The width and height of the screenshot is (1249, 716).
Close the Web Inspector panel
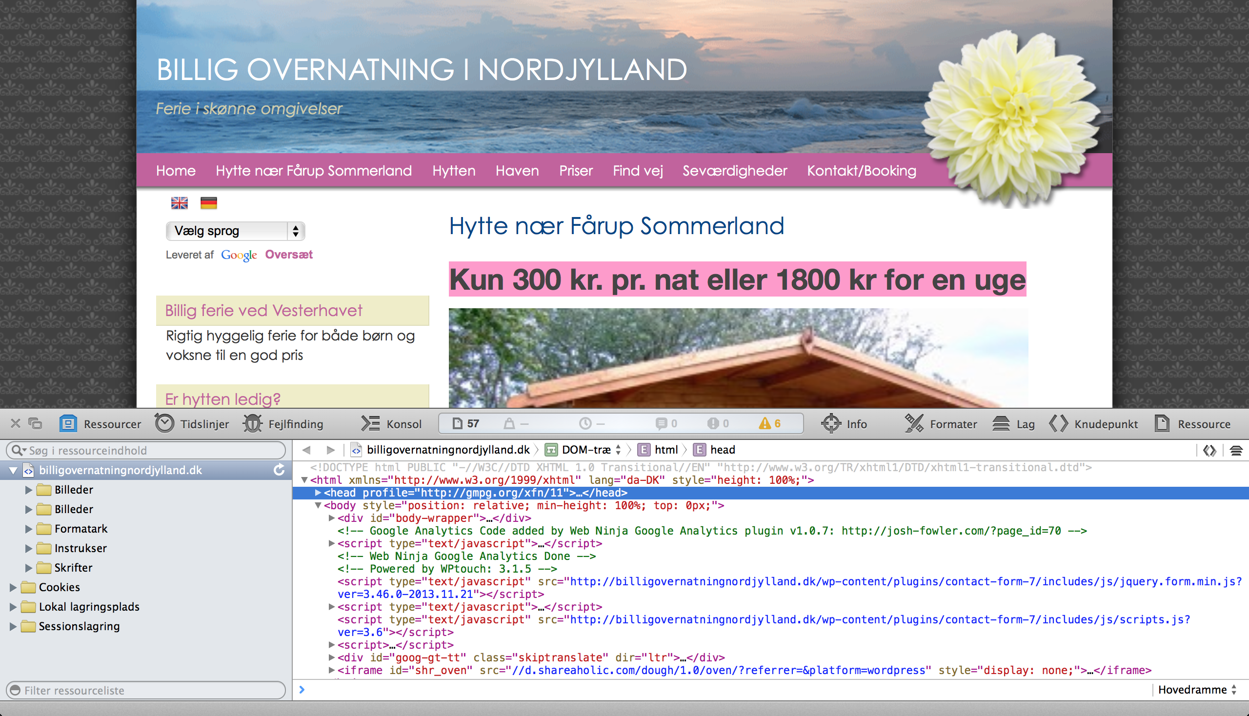click(15, 423)
